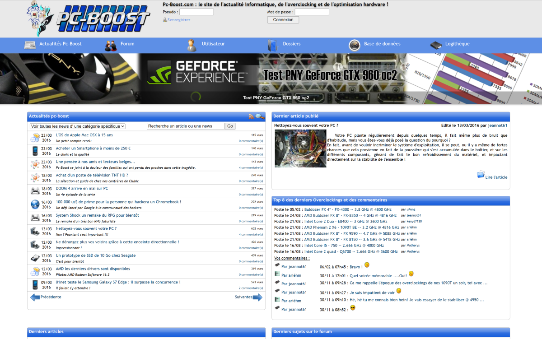Image resolution: width=542 pixels, height=339 pixels.
Task: Focus the article or news search box
Action: [x=186, y=126]
